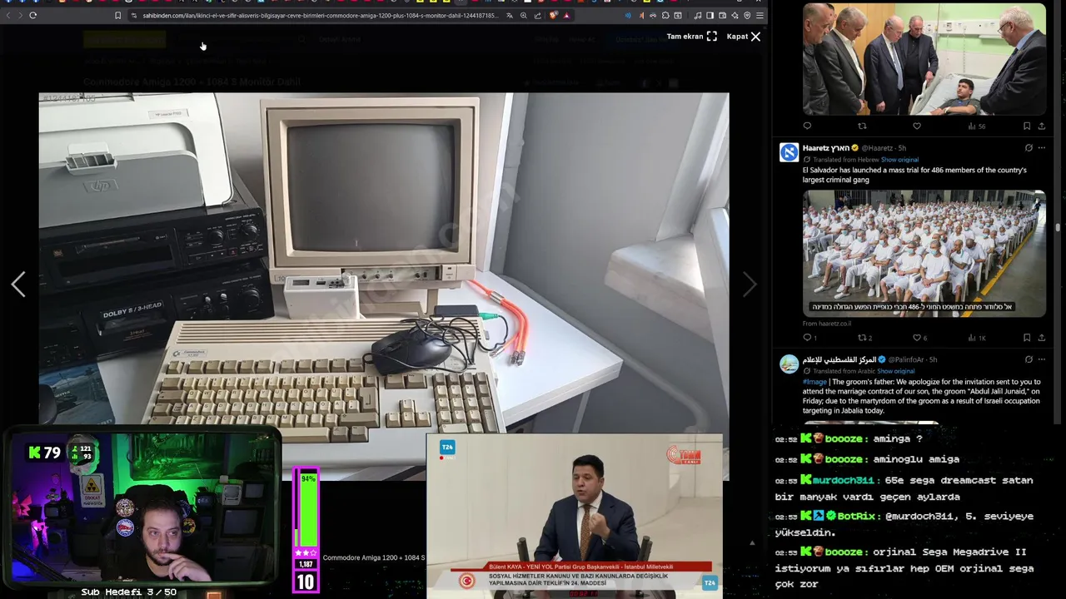
Task: Click BotRix username in chat
Action: (857, 516)
